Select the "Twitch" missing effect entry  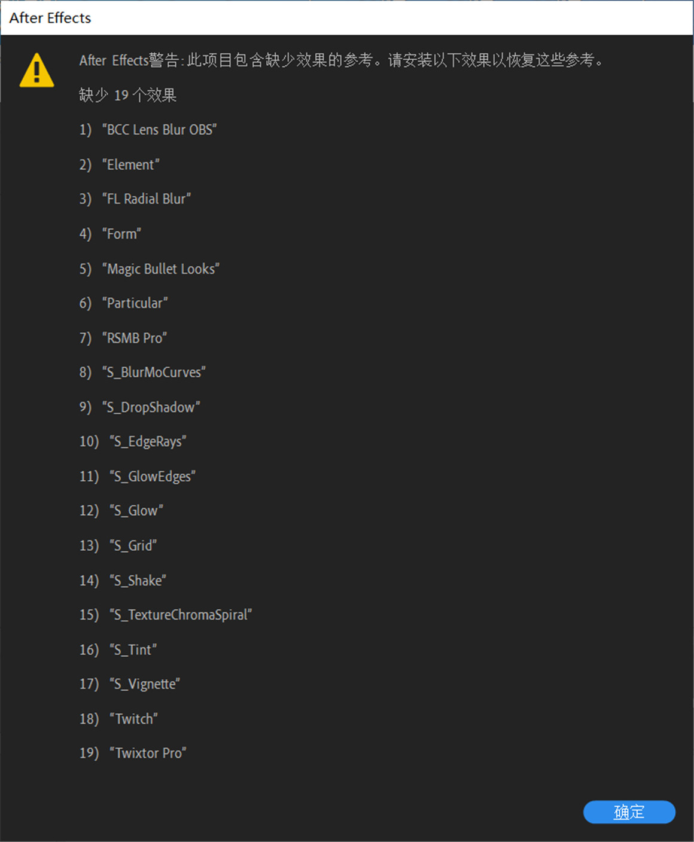[x=133, y=719]
